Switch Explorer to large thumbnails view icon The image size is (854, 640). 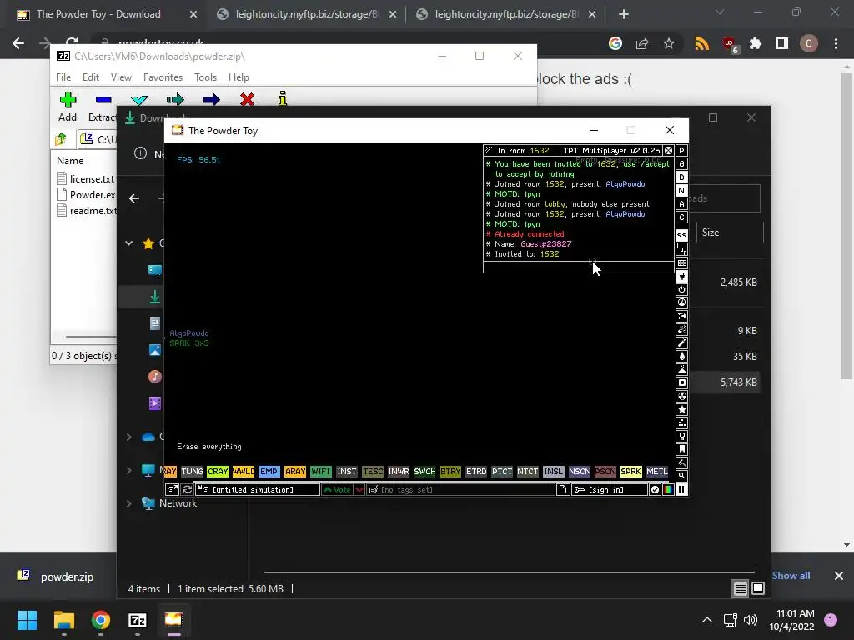click(x=758, y=588)
